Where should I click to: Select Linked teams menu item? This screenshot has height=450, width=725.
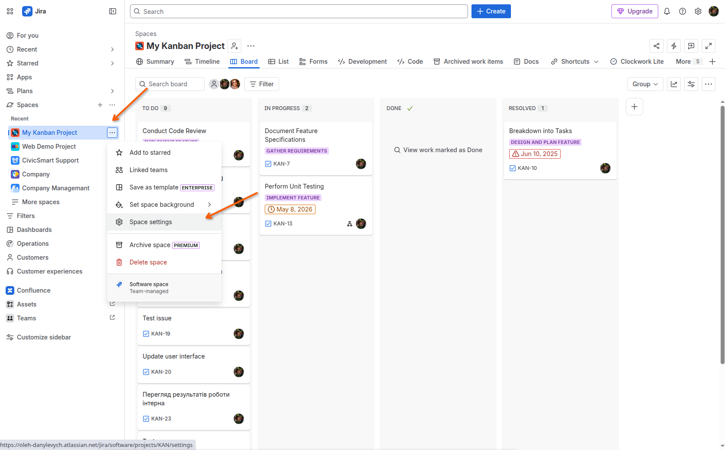(164, 170)
